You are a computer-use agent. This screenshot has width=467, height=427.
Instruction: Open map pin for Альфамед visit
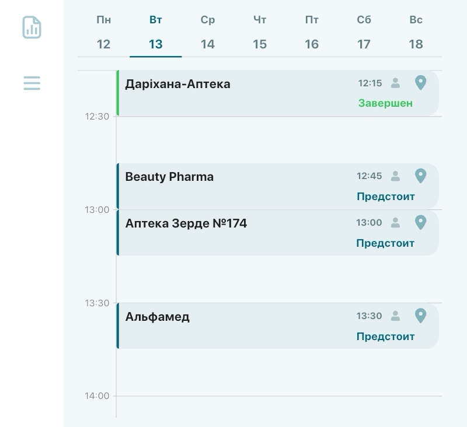click(x=420, y=316)
